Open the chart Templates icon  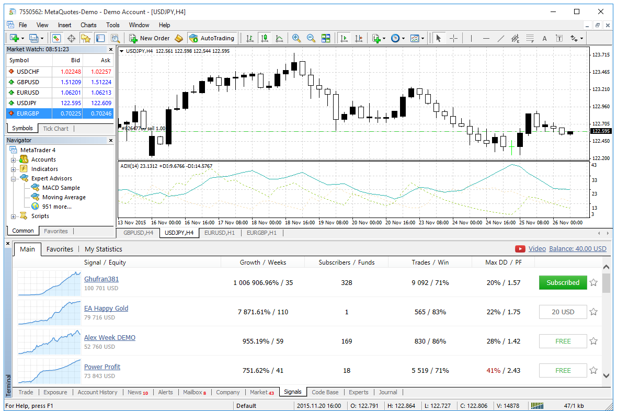pos(415,38)
